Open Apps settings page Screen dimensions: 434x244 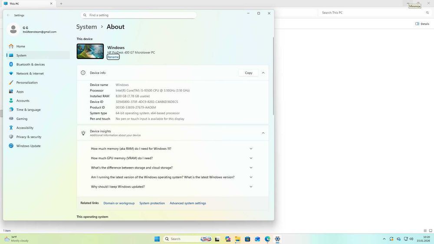click(x=38, y=92)
